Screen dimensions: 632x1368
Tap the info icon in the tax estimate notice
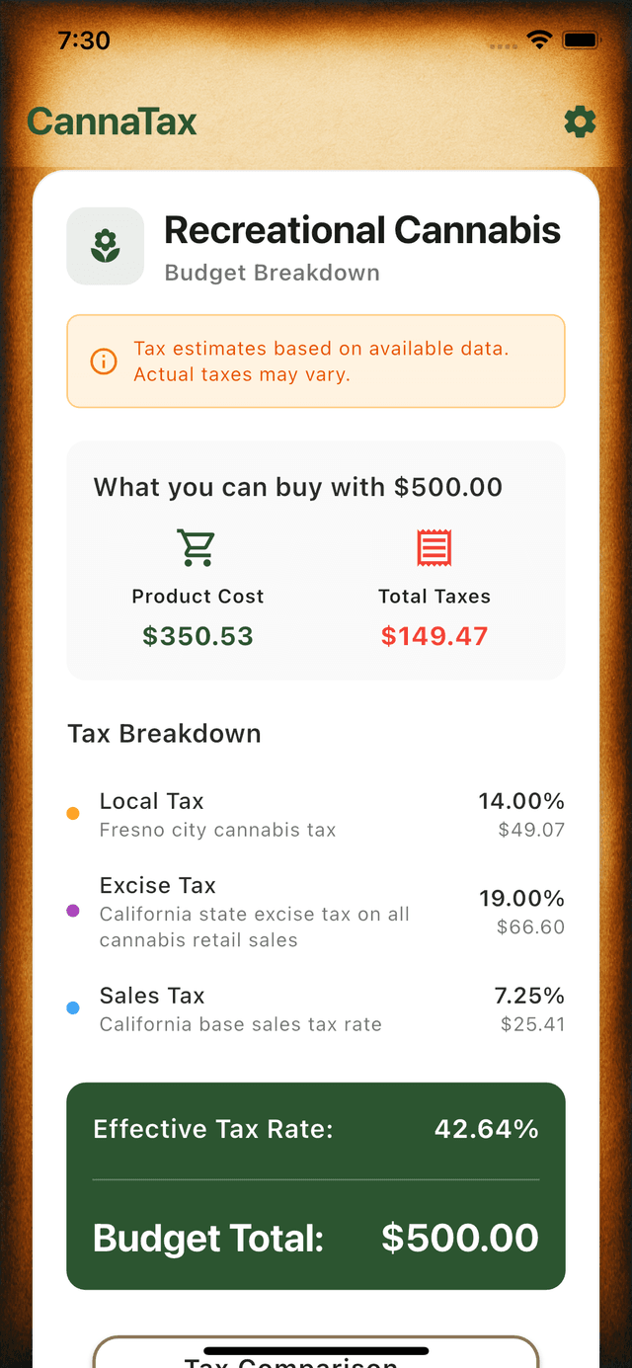tap(104, 362)
